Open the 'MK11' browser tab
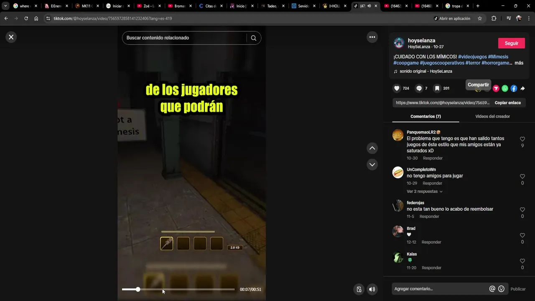 click(x=87, y=6)
